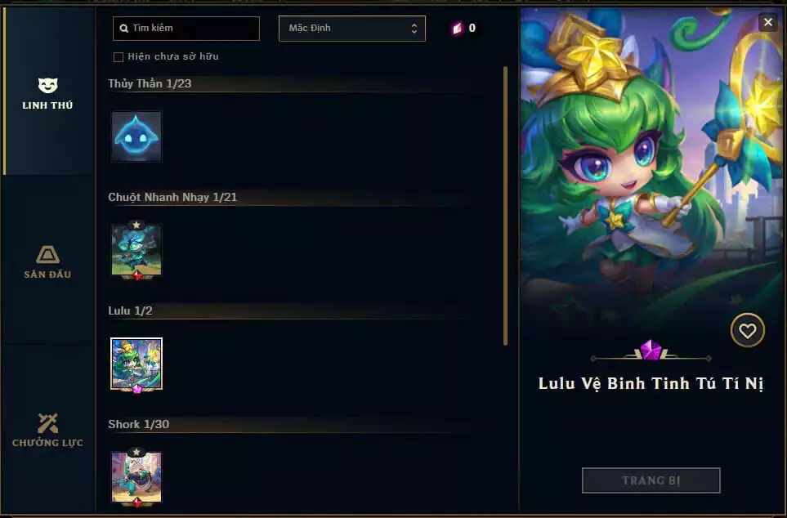The width and height of the screenshot is (787, 518).
Task: Favorite Lulu with the heart icon
Action: (747, 330)
